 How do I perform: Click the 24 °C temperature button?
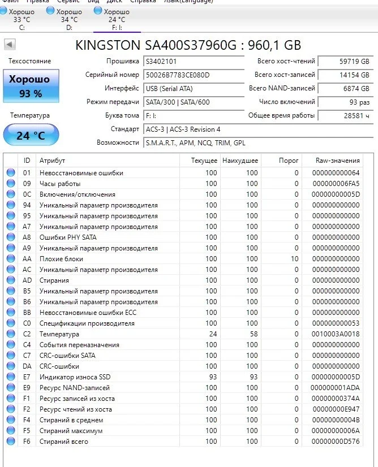(x=31, y=135)
